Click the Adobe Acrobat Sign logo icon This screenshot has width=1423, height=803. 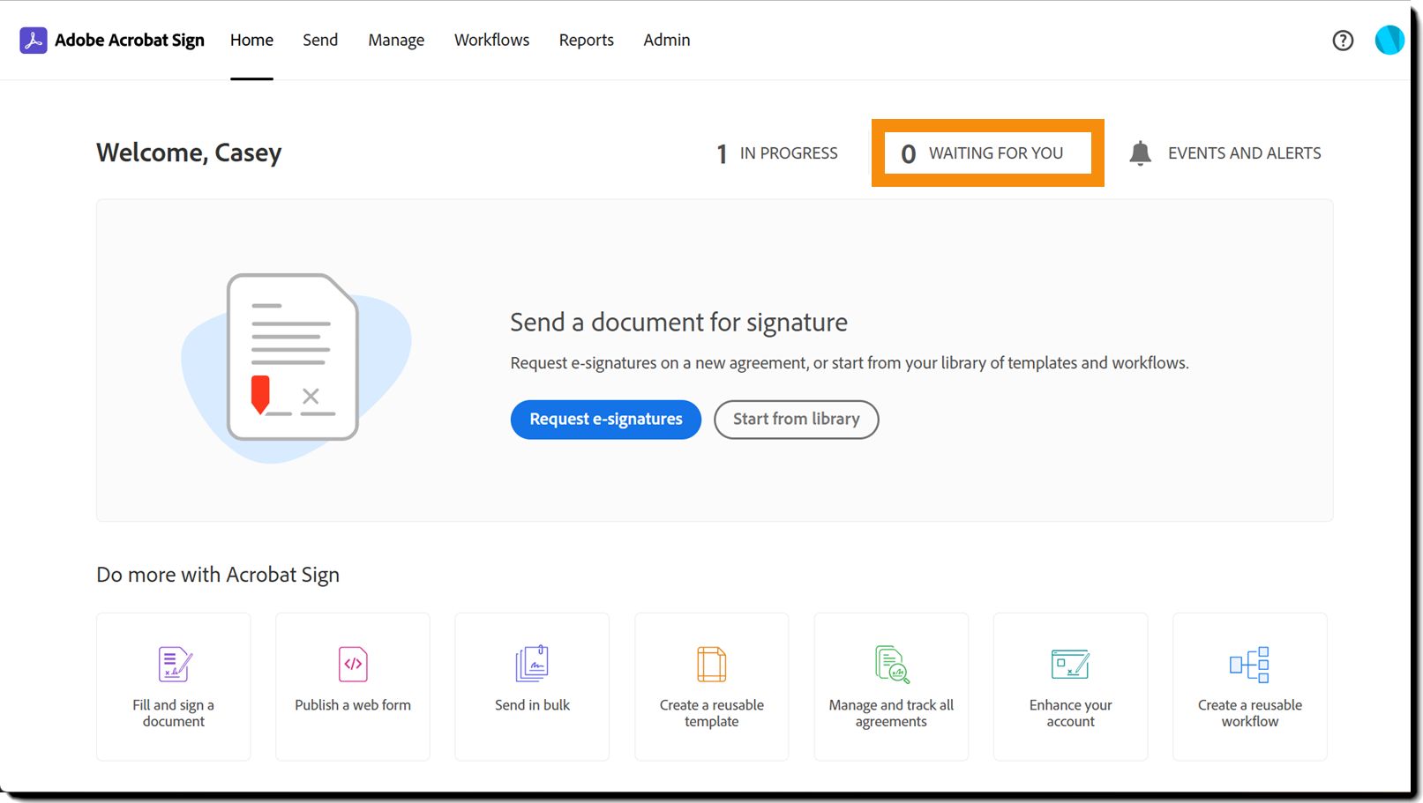(34, 41)
